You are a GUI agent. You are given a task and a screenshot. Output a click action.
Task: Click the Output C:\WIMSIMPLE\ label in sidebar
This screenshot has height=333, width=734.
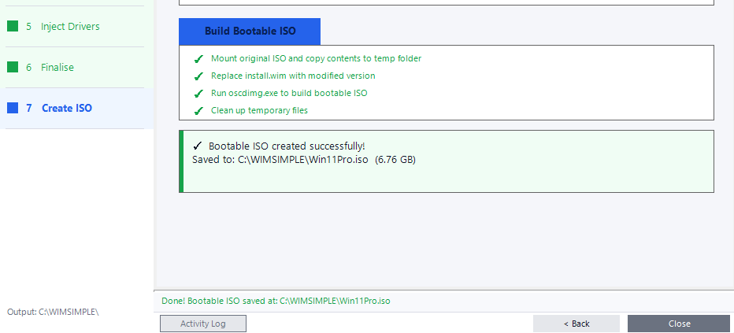click(53, 311)
